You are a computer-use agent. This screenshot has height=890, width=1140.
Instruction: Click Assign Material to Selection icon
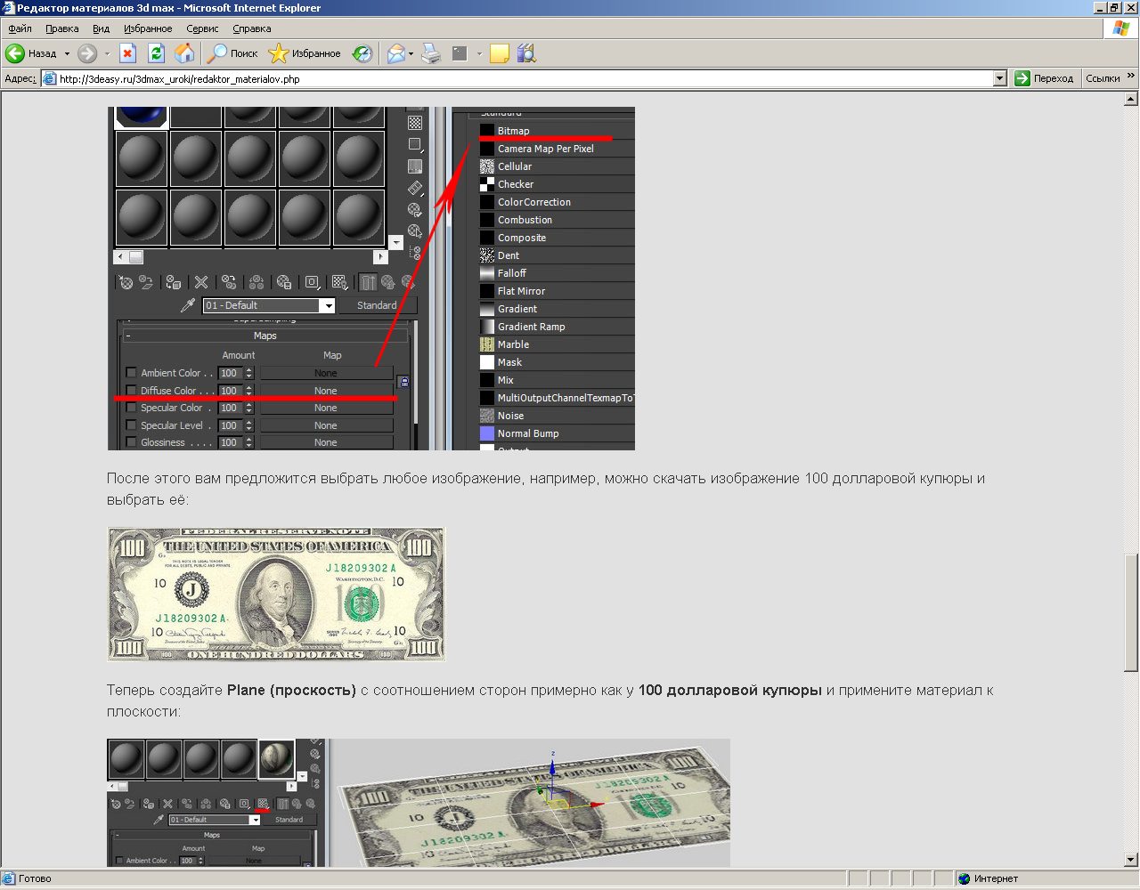pos(174,282)
